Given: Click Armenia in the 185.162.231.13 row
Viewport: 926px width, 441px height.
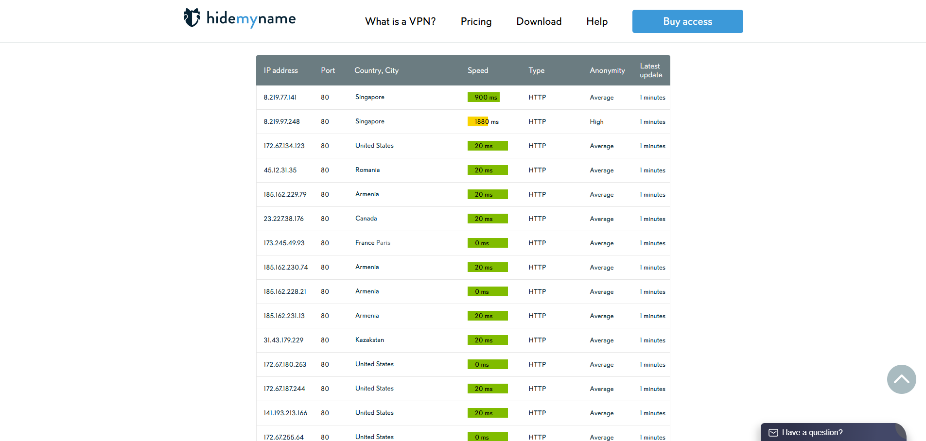Looking at the screenshot, I should [367, 316].
